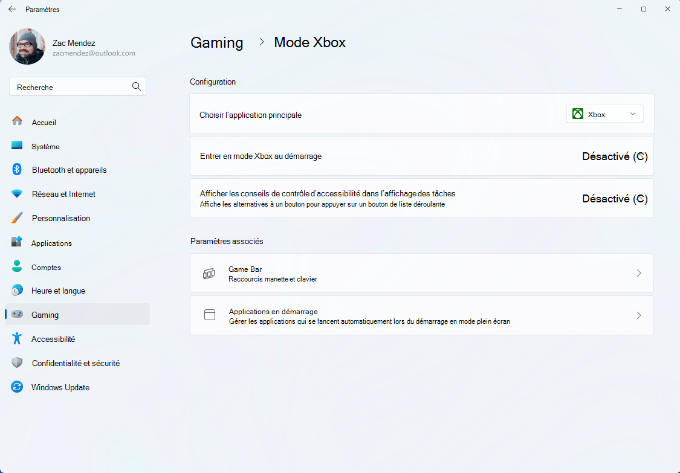Screen dimensions: 680x473
Task: Click the search magnifier icon
Action: coord(137,87)
